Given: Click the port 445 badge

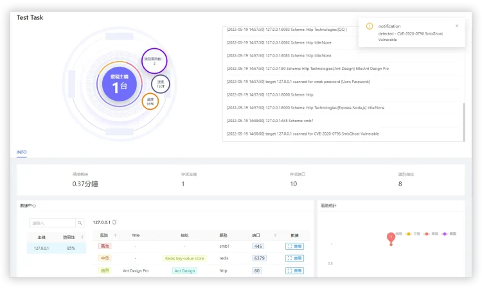Looking at the screenshot, I should 258,247.
